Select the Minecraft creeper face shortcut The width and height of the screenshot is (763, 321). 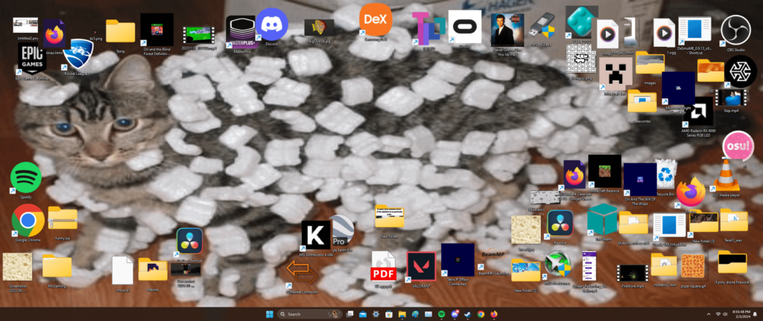tap(615, 74)
